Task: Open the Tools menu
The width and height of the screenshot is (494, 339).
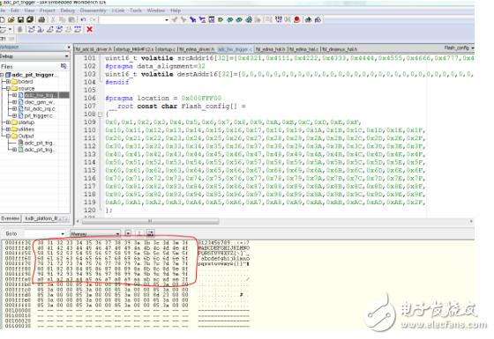Action: tap(136, 11)
